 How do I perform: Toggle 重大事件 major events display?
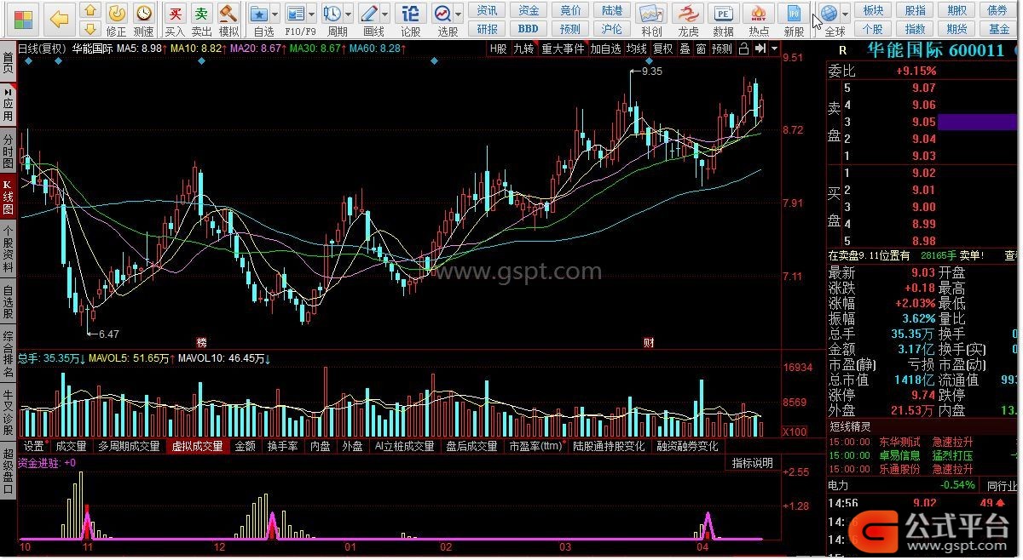coord(562,49)
